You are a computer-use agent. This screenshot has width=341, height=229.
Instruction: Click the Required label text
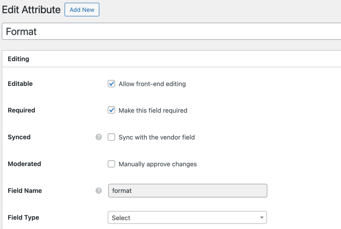coord(21,110)
